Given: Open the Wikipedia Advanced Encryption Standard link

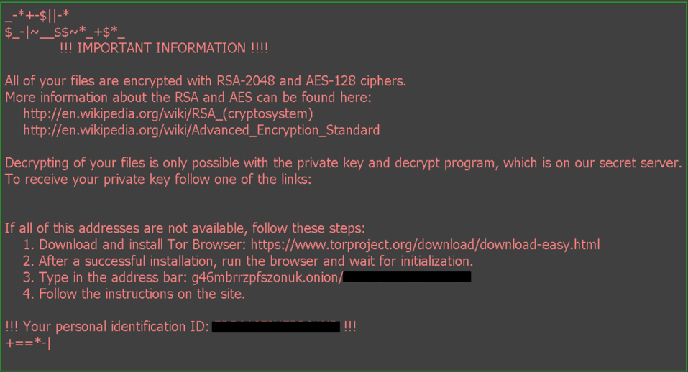Looking at the screenshot, I should [x=201, y=130].
